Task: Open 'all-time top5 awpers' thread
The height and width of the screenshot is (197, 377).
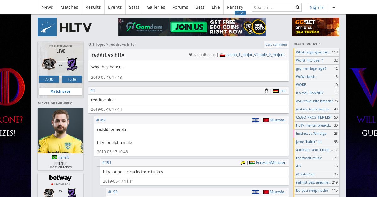Action: (x=317, y=109)
